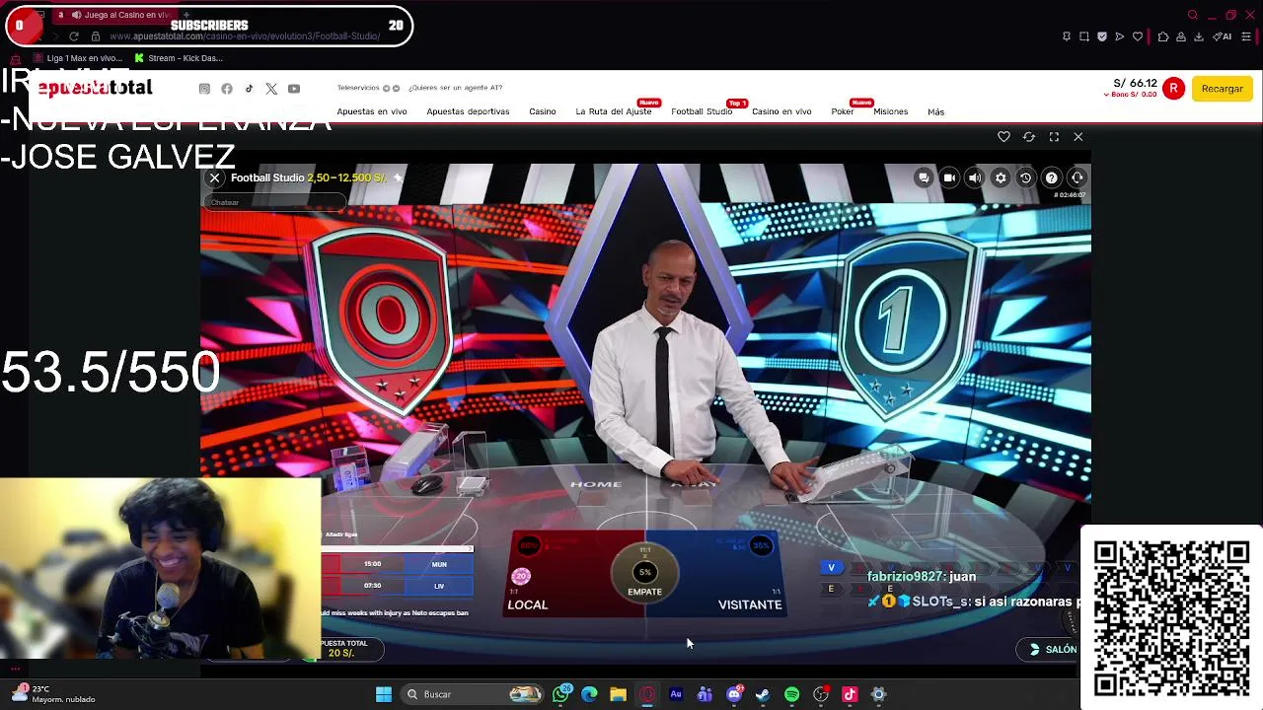The height and width of the screenshot is (710, 1263).
Task: Open the browser bookmark heart icon
Action: pyautogui.click(x=1138, y=36)
